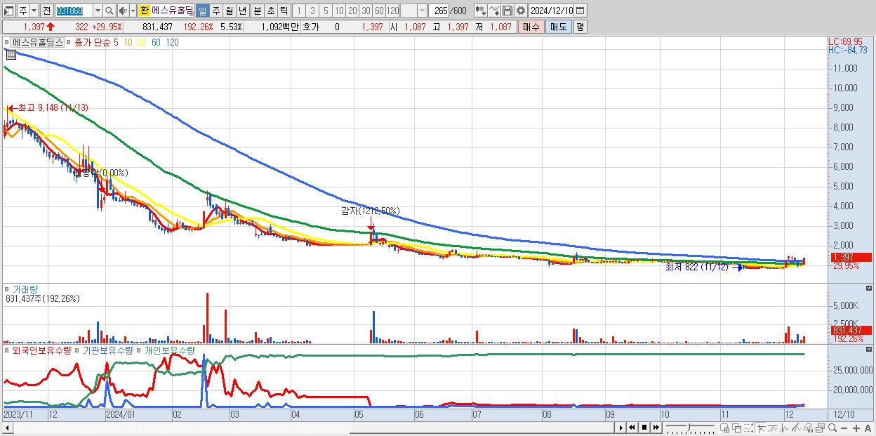Click the top-left window layout icon

(8, 11)
